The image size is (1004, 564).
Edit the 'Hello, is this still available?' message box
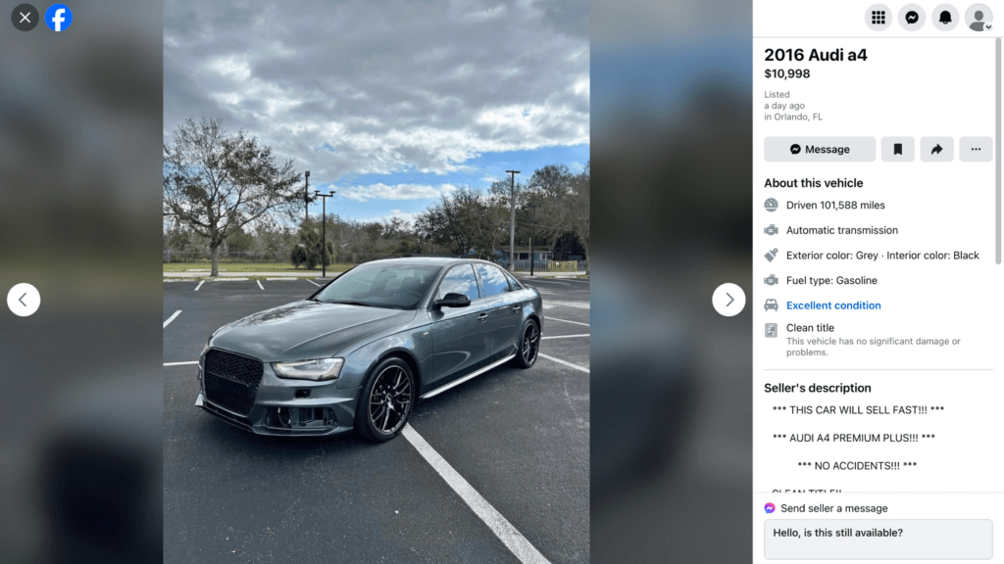click(878, 540)
